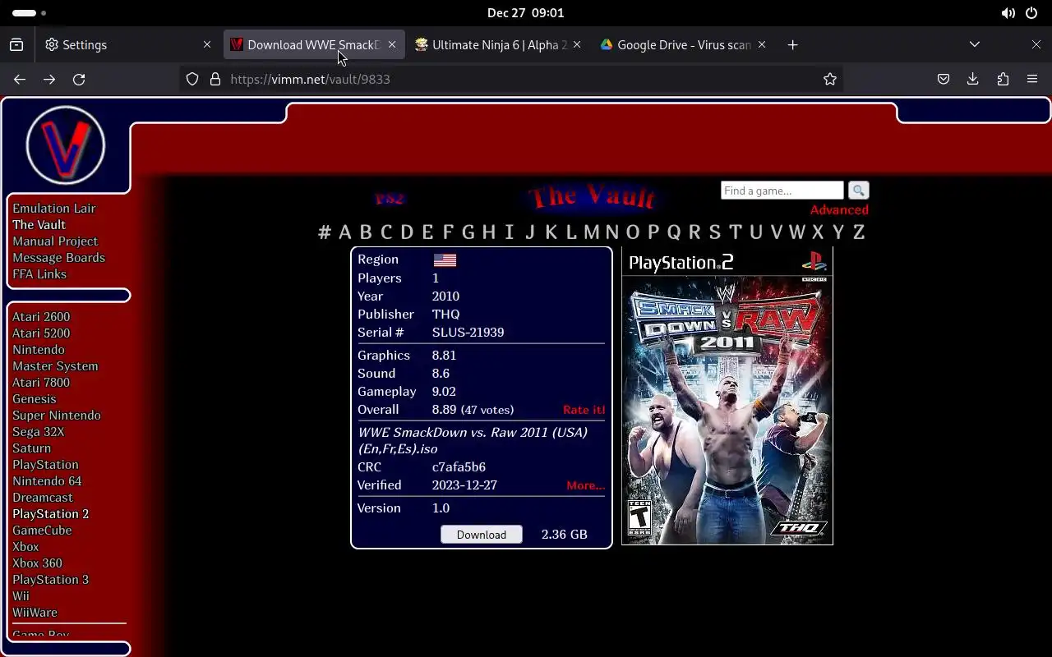The image size is (1052, 657).
Task: Reload the current page
Action: (x=79, y=79)
